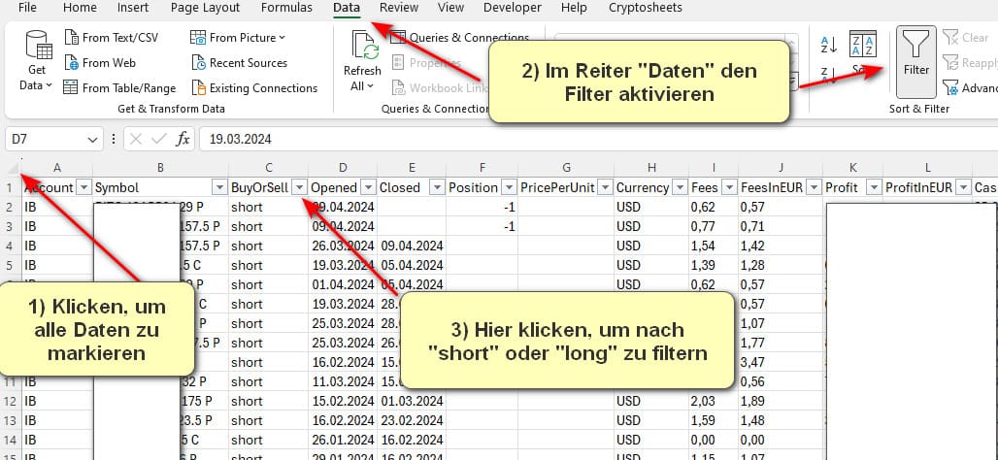Click Closed cell 23.02.2024

412,420
